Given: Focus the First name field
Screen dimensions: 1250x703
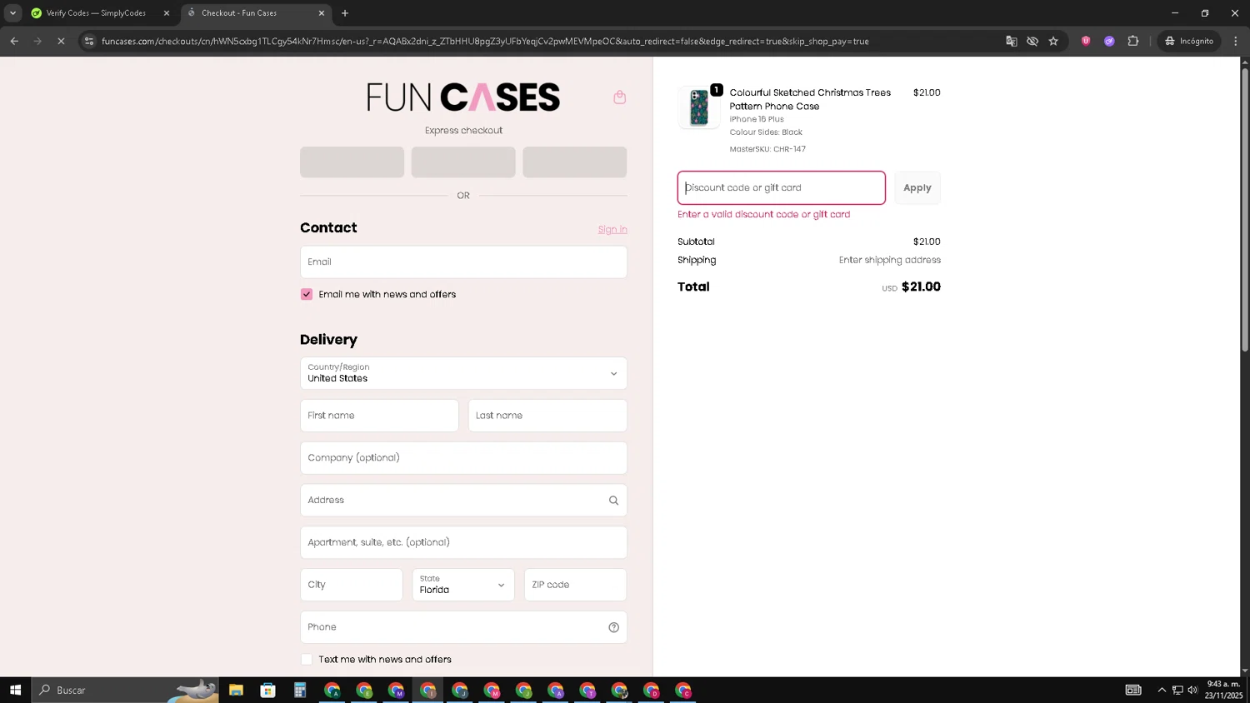Looking at the screenshot, I should pos(379,416).
